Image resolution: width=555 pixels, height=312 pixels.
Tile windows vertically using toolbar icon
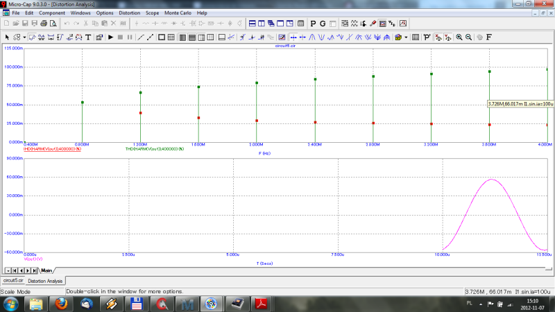[262, 24]
